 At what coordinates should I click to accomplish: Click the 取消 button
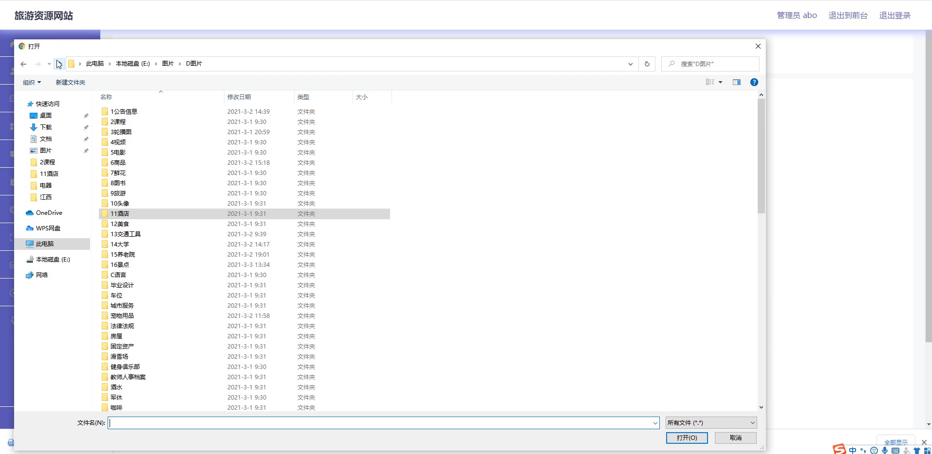[736, 438]
